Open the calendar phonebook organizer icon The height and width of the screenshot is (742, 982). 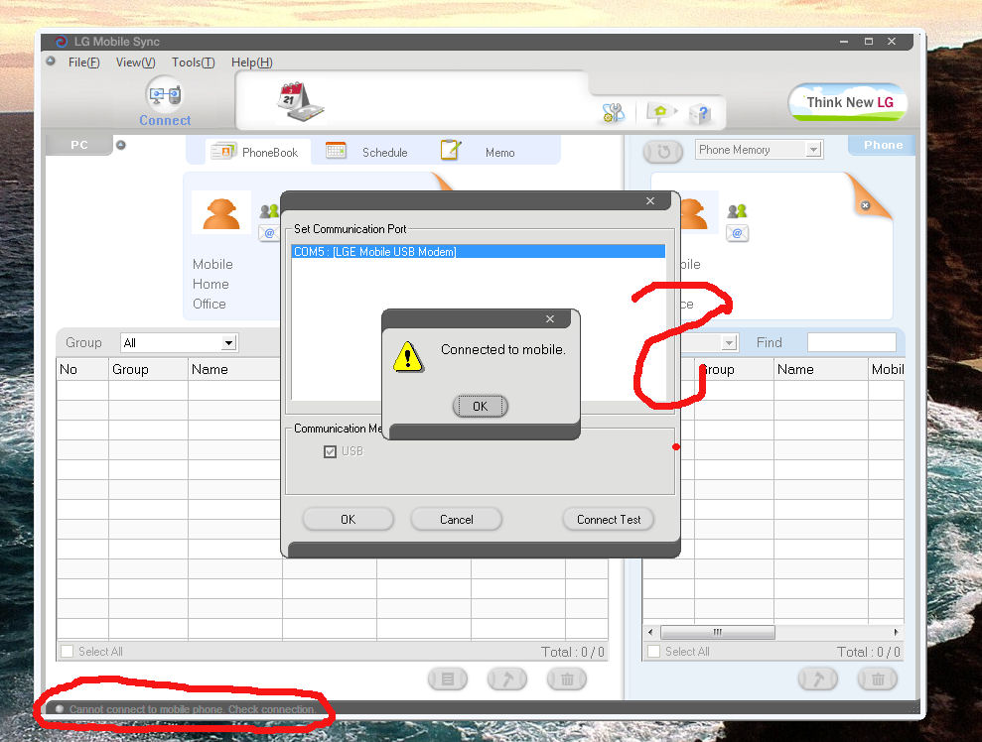tap(301, 101)
